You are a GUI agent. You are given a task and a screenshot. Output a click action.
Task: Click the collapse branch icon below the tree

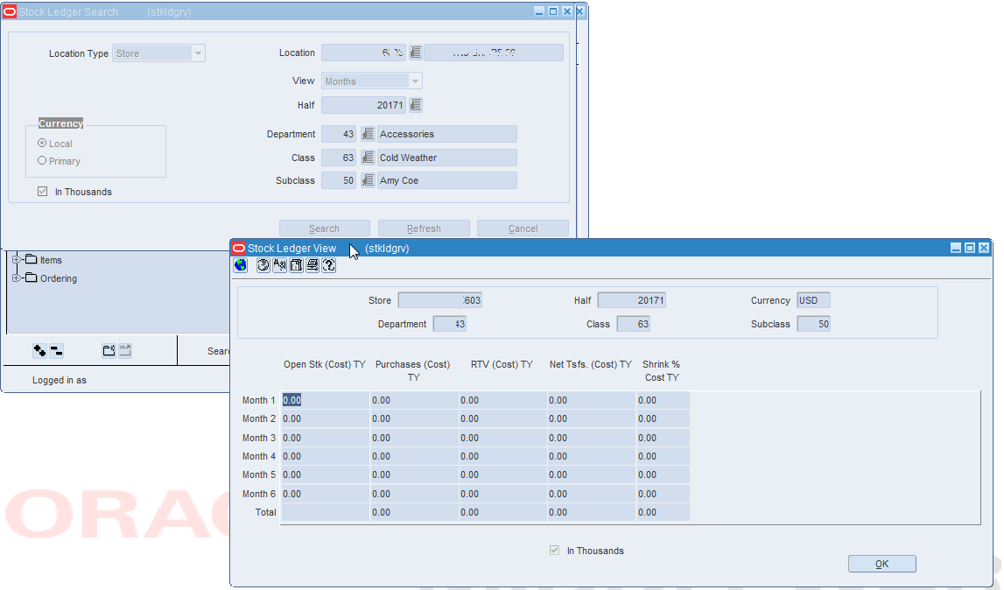[56, 349]
